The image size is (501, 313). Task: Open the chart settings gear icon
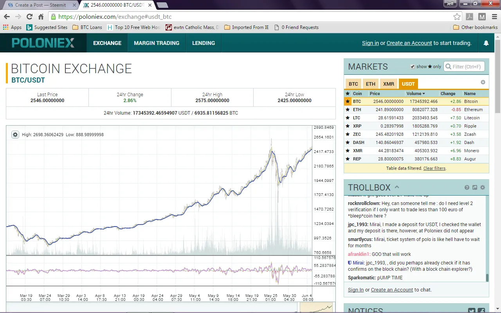(x=15, y=135)
